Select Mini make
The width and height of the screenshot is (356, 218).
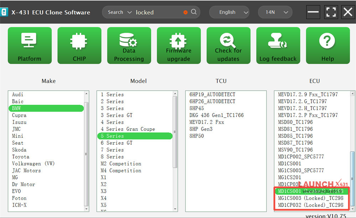tap(18, 136)
